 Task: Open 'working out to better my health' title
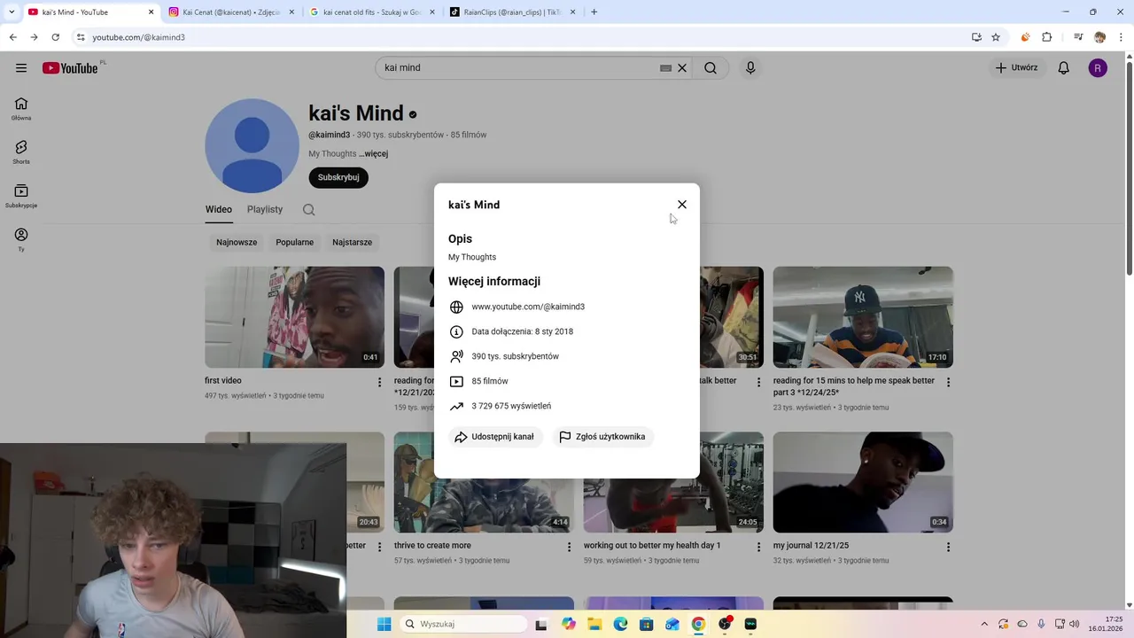(x=652, y=546)
